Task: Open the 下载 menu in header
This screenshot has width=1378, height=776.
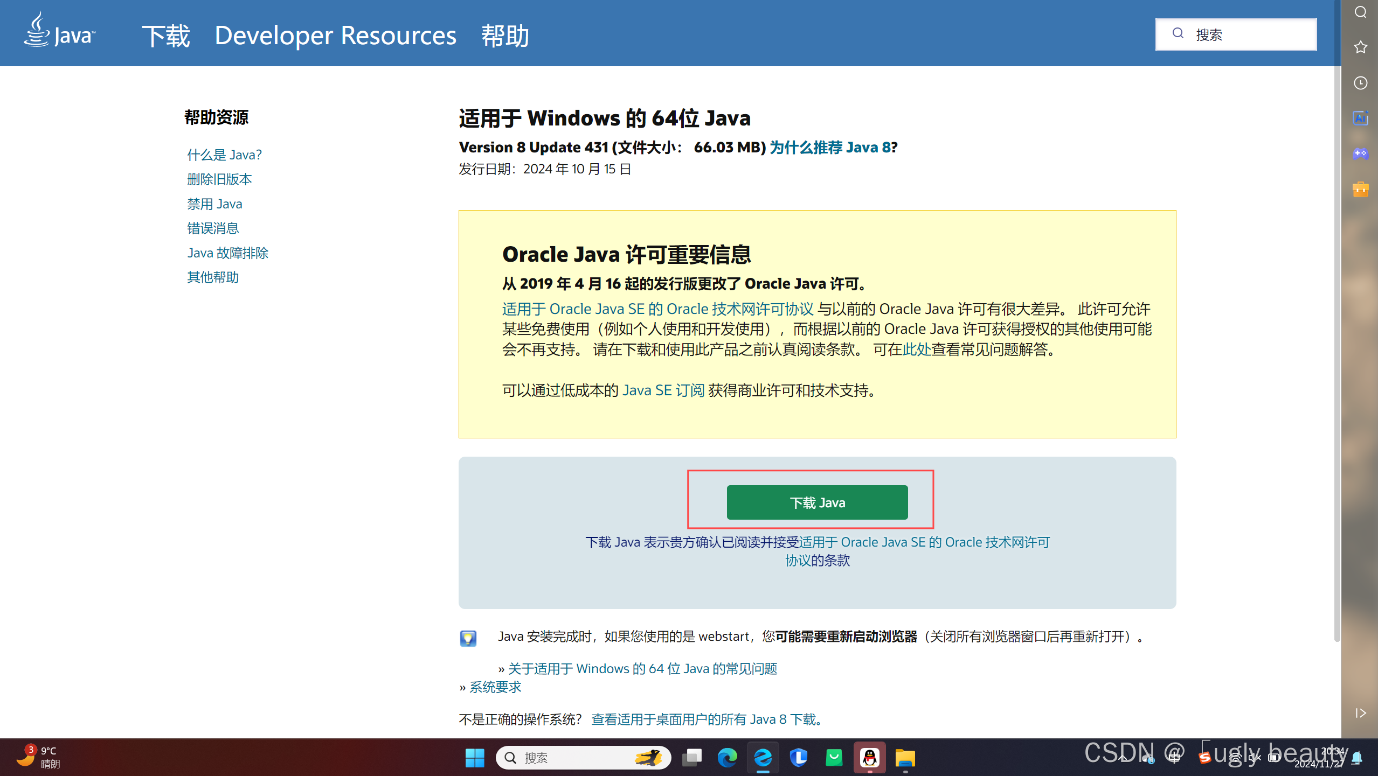Action: click(166, 36)
